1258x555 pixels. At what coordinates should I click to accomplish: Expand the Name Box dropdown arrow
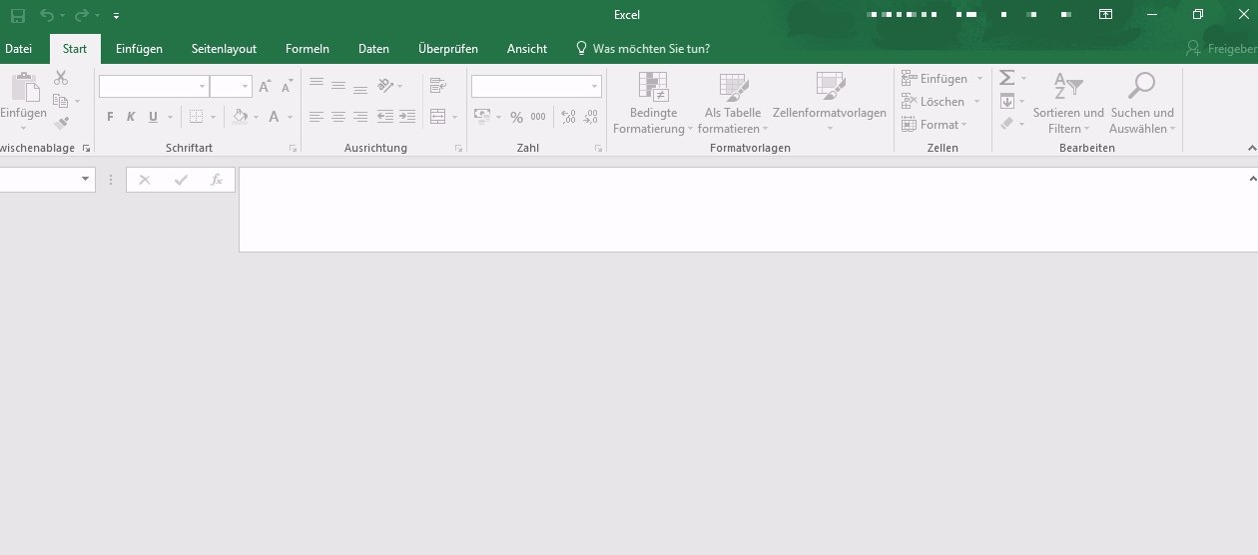pos(85,180)
